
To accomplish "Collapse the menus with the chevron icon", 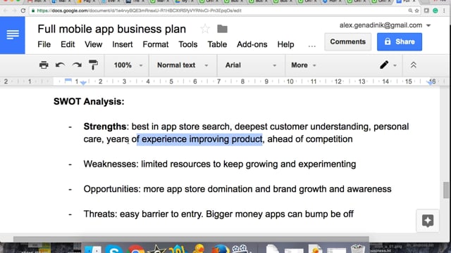I will [414, 65].
